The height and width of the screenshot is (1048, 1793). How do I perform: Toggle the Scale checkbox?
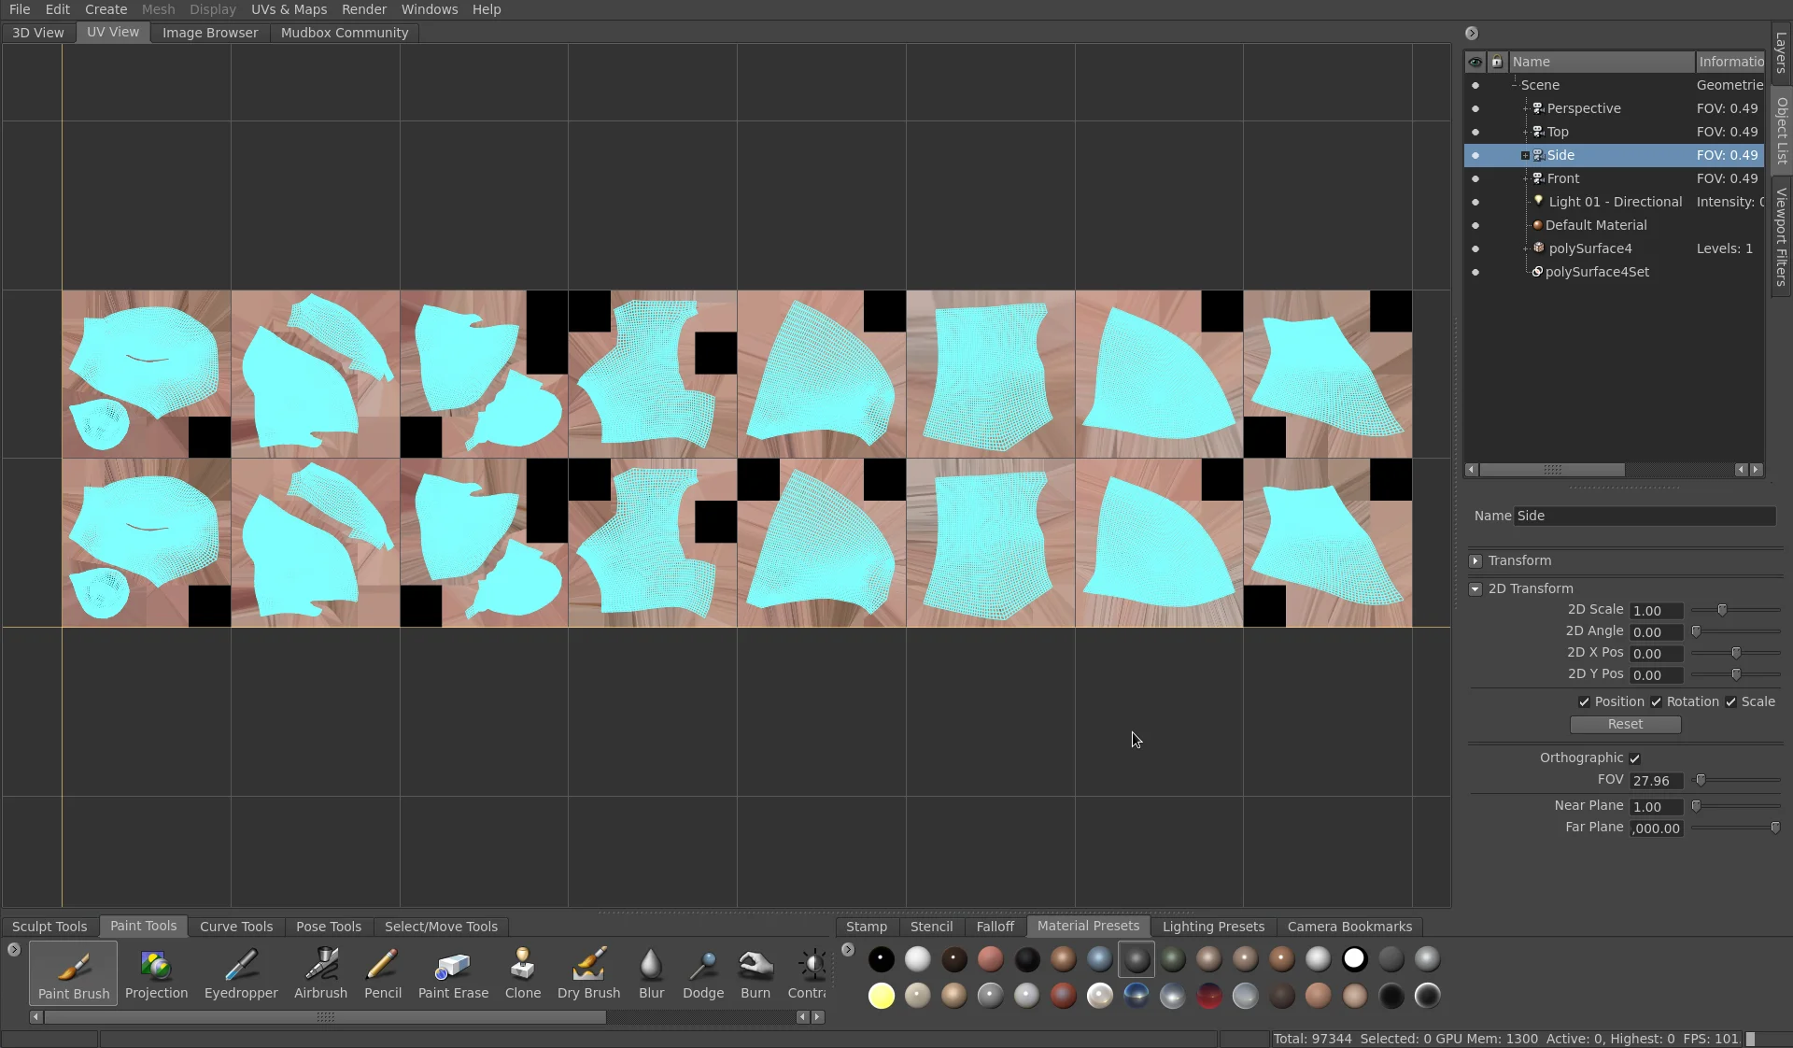pos(1730,701)
